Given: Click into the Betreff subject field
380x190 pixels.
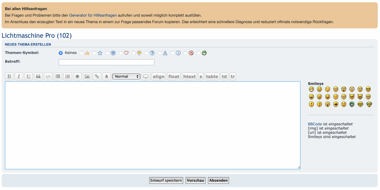Looking at the screenshot, I should coord(106,62).
